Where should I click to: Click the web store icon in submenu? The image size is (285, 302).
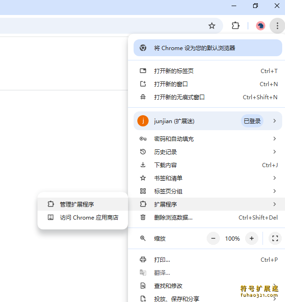51,217
